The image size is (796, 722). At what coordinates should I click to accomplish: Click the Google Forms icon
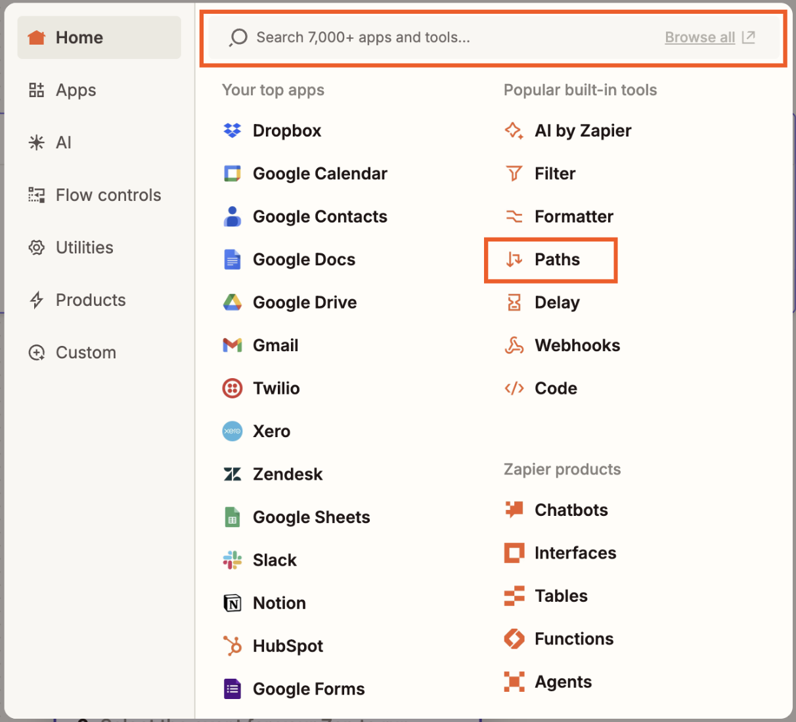click(232, 689)
